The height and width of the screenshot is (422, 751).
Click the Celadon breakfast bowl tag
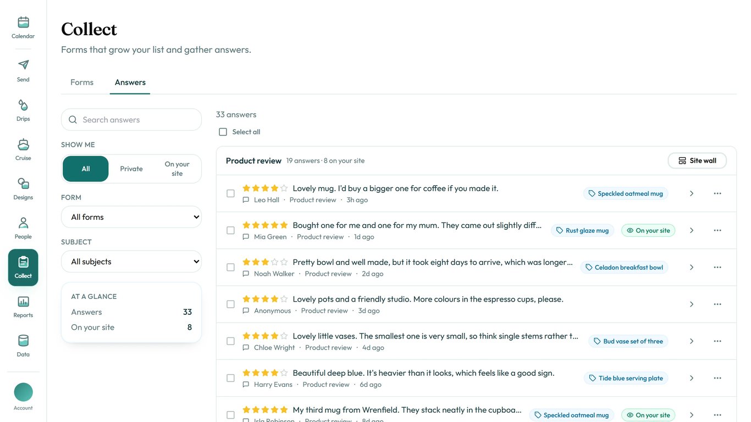coord(624,267)
